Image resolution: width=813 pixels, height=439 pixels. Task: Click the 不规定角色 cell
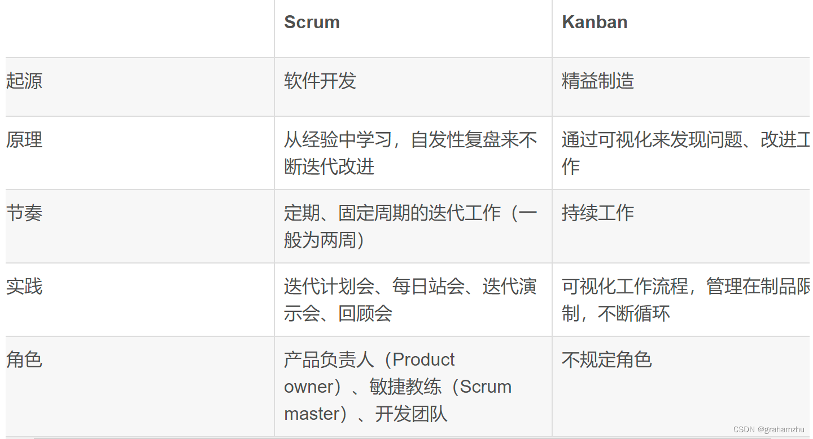(682, 387)
